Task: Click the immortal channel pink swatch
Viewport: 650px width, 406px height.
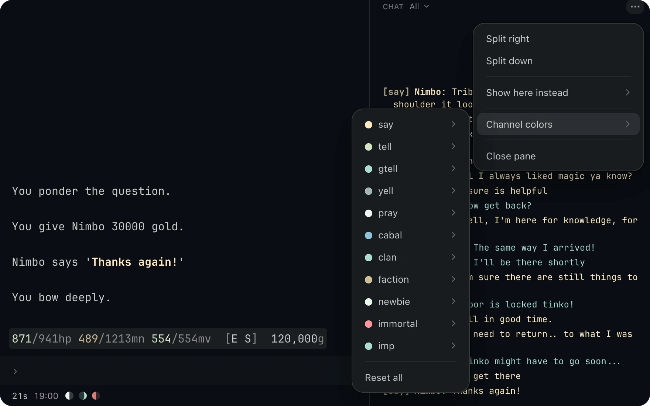Action: pos(369,324)
